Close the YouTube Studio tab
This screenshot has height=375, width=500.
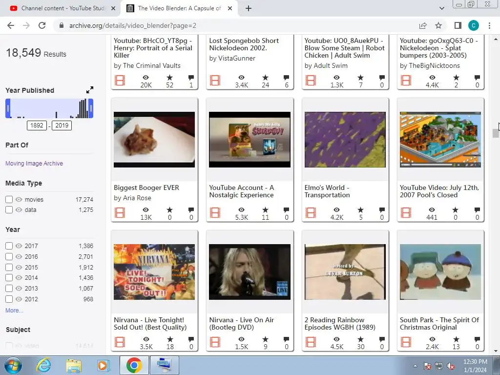point(113,9)
